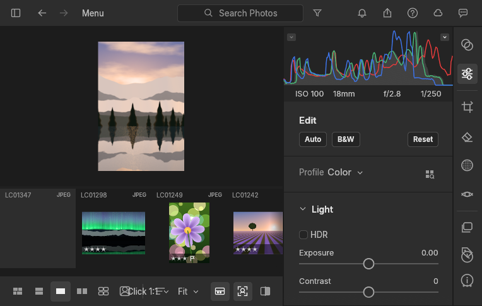Open the help question mark icon
The height and width of the screenshot is (306, 482).
(x=413, y=13)
